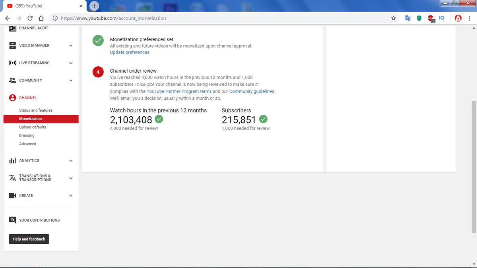Open the red A extension icon
Image resolution: width=477 pixels, height=268 pixels.
point(458,18)
